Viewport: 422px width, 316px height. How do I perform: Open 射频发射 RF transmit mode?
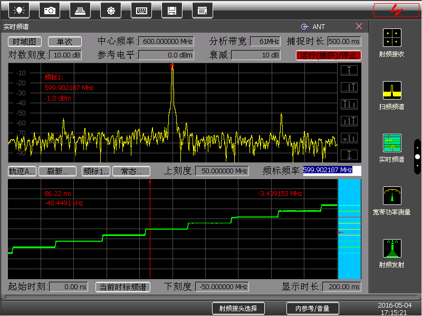(x=392, y=253)
